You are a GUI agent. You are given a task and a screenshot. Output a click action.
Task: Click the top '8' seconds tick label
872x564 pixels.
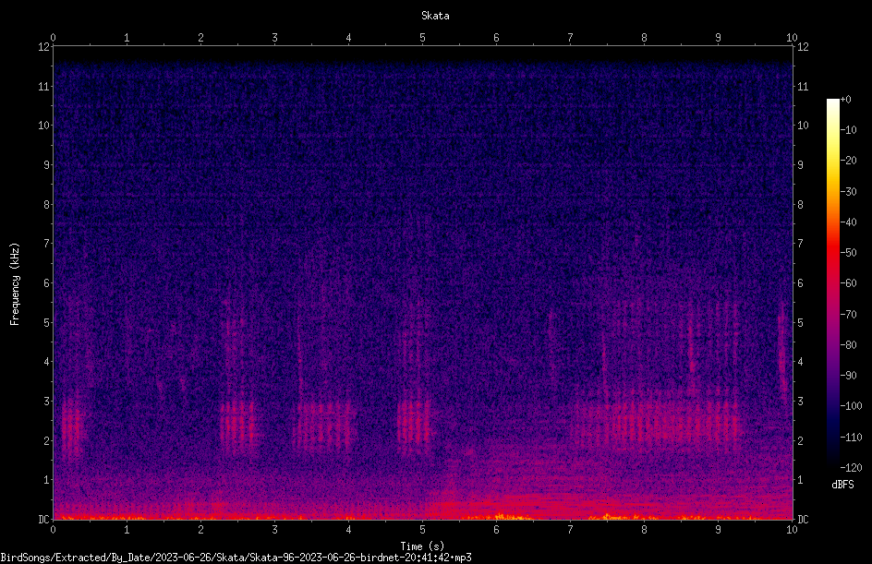point(644,38)
